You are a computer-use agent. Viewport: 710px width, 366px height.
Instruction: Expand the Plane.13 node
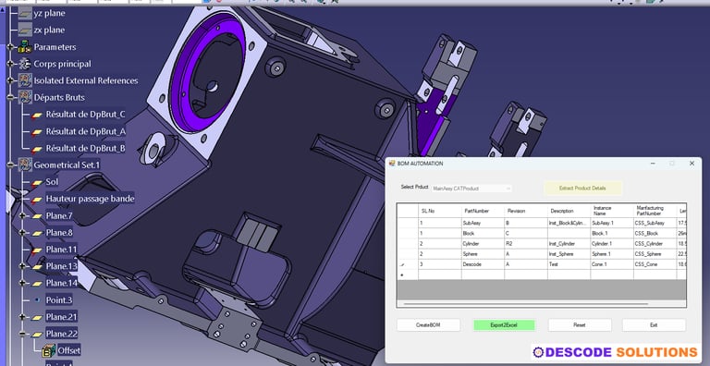[22, 266]
